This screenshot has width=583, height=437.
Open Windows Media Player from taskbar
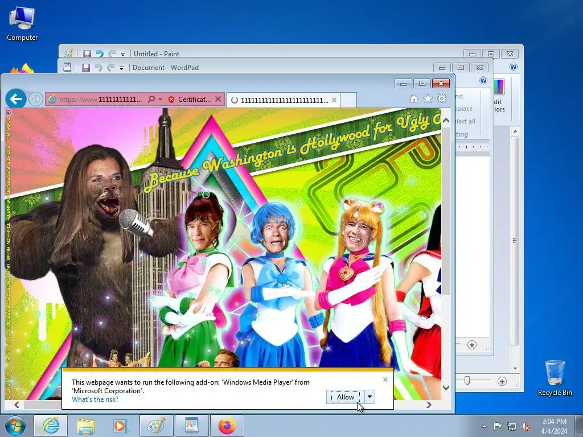click(121, 426)
